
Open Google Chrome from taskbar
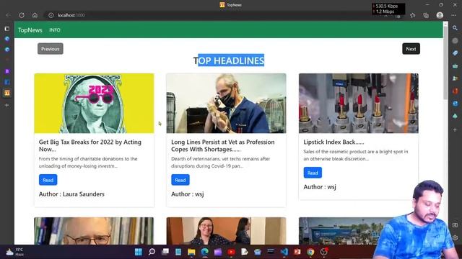(x=310, y=252)
